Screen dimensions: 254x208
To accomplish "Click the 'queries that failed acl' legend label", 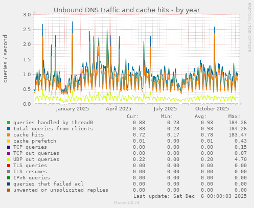I will pos(49,184).
